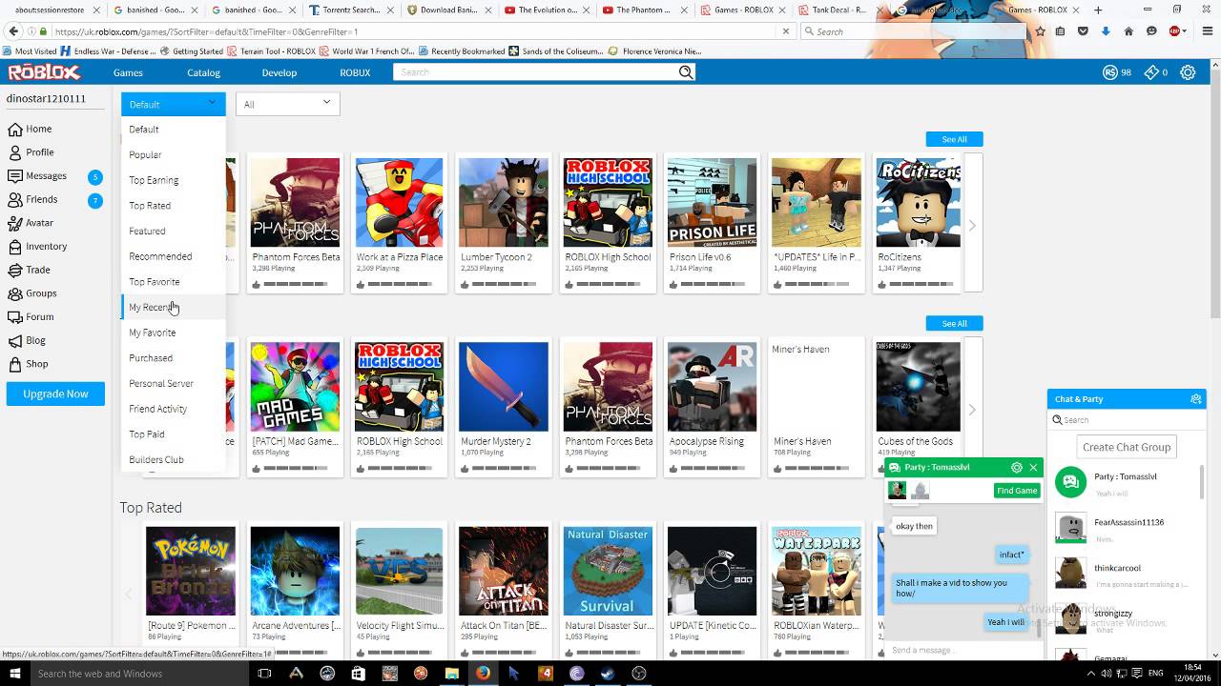Select Featured in the sort list
Screen dimensions: 1221x686
pos(173,231)
